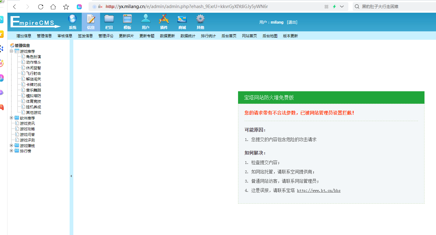The width and height of the screenshot is (436, 235).
Task: Open 版本更新 link
Action: coord(291,36)
